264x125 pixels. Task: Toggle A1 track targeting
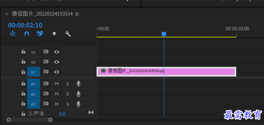(34, 84)
